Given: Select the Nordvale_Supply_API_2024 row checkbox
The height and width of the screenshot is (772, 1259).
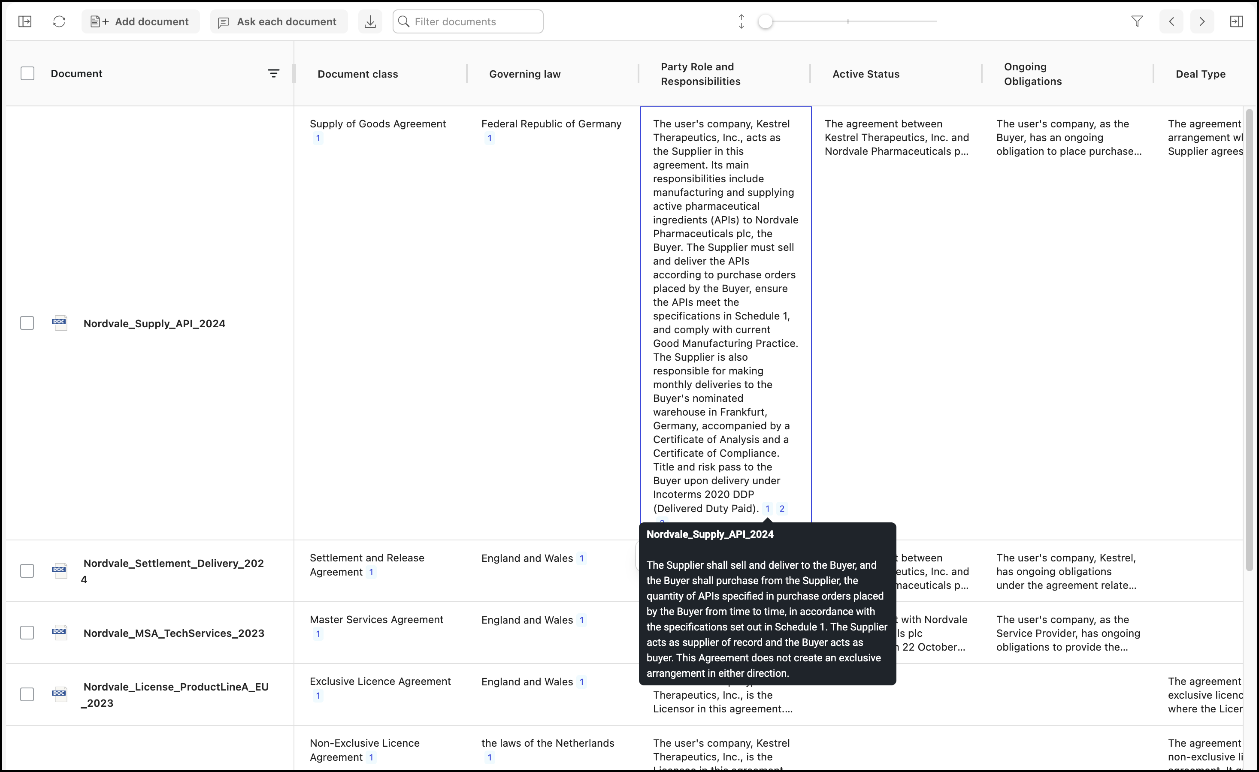Looking at the screenshot, I should [x=27, y=323].
